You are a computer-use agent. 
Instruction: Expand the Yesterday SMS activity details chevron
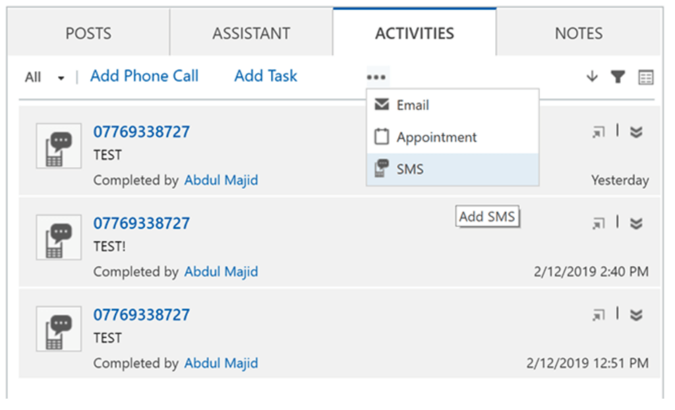635,132
